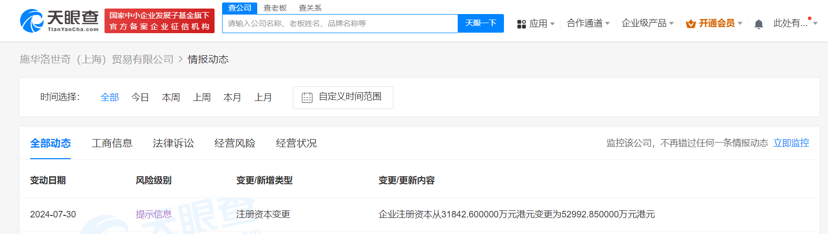
Task: Switch to the 工商信息 tab
Action: 112,144
